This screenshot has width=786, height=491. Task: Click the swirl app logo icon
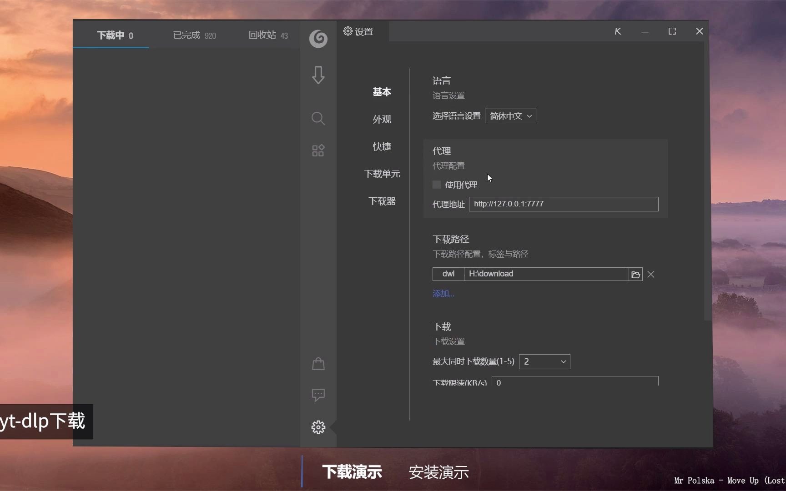coord(318,39)
